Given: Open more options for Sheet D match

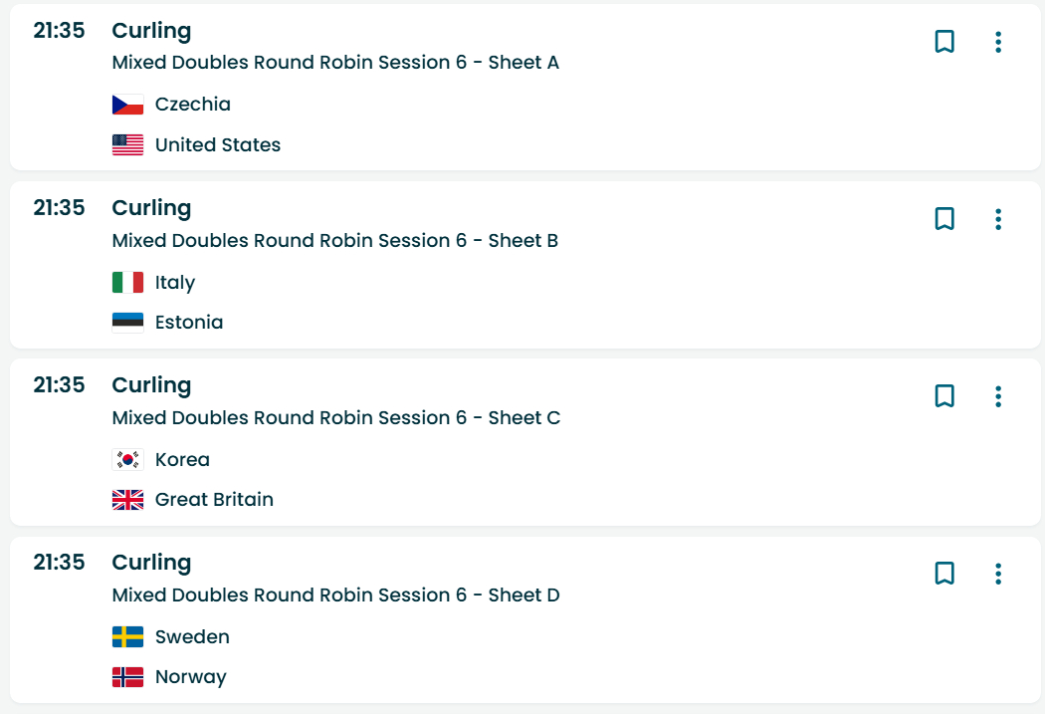Looking at the screenshot, I should (998, 574).
